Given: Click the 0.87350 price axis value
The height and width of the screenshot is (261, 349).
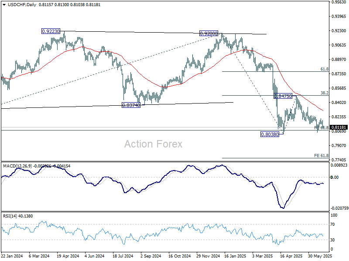Looking at the screenshot, I should point(339,74).
